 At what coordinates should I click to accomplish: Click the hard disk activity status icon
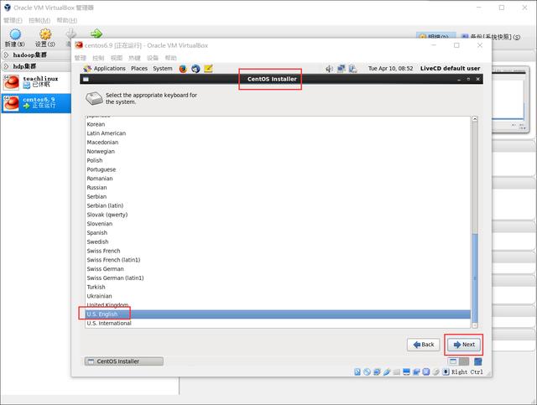[x=357, y=371]
